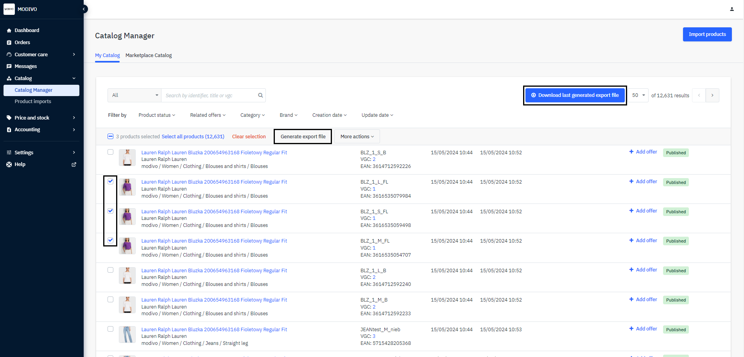Click the Price and stock tag icon
The image size is (744, 357).
[x=9, y=118]
